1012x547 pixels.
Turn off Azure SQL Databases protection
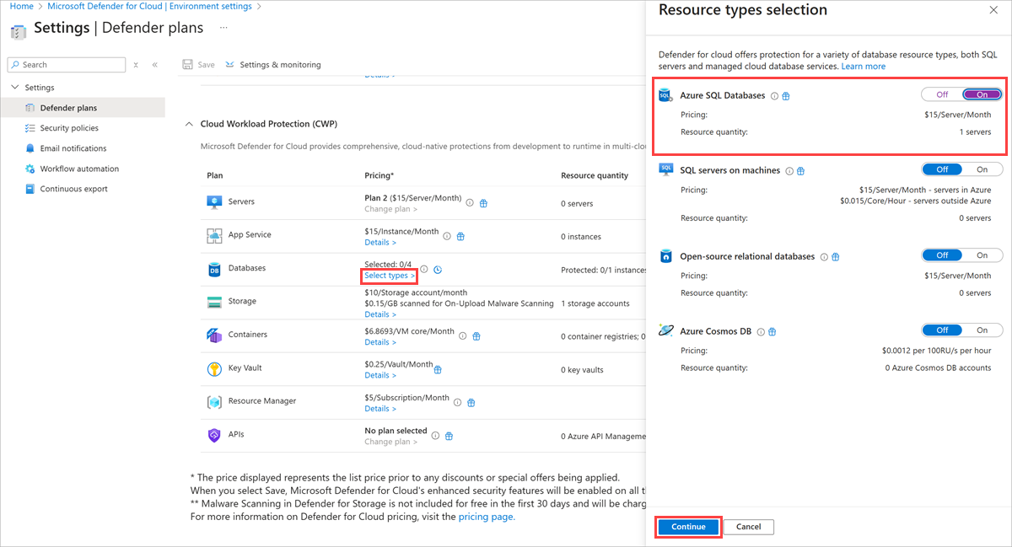[x=942, y=95]
